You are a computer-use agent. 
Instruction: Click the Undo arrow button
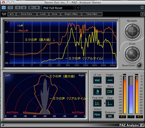pos(12,14)
